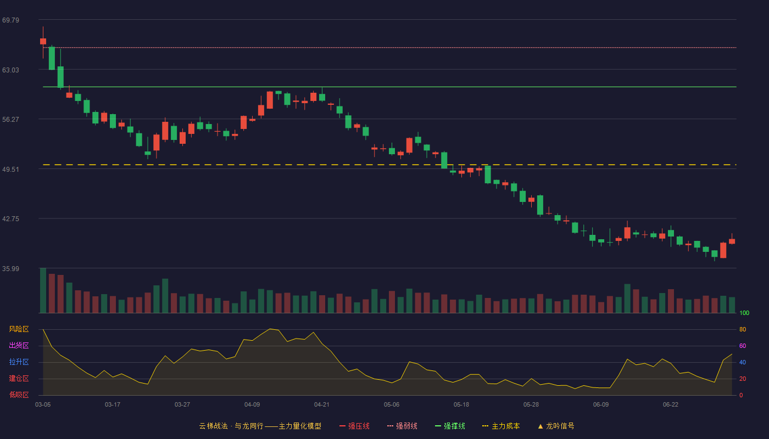
Task: Click the 06-22 date label
Action: (671, 404)
